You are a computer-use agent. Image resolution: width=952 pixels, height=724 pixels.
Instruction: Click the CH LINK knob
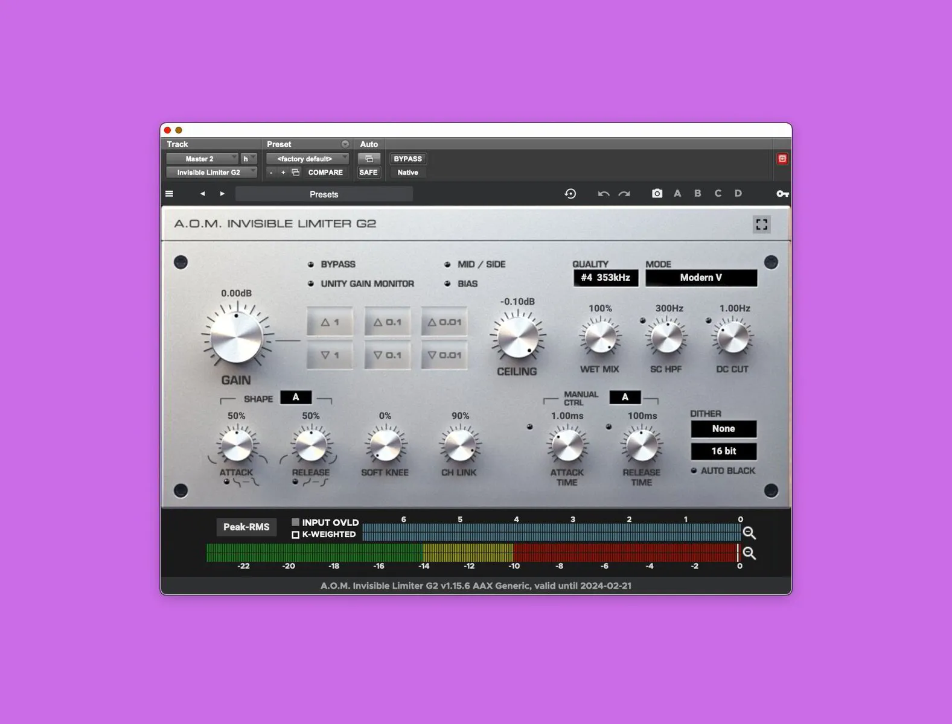(x=459, y=446)
